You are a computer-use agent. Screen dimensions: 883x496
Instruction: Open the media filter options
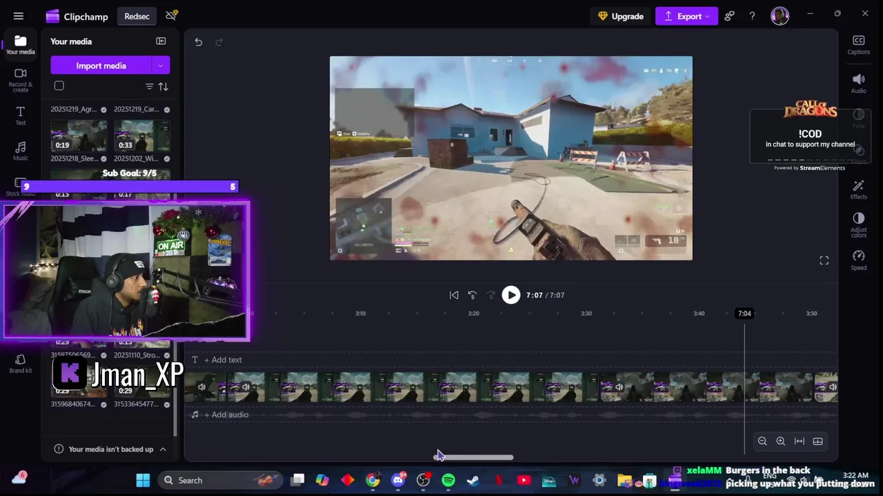click(x=149, y=86)
